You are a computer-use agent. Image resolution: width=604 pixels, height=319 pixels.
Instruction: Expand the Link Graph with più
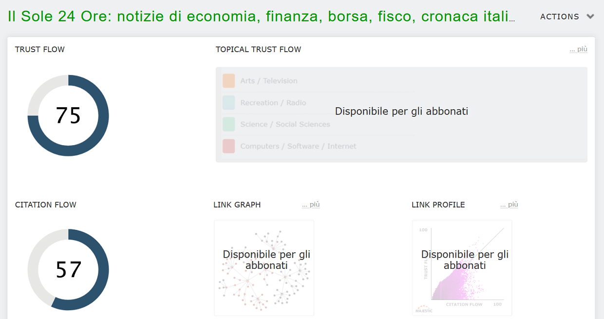310,204
